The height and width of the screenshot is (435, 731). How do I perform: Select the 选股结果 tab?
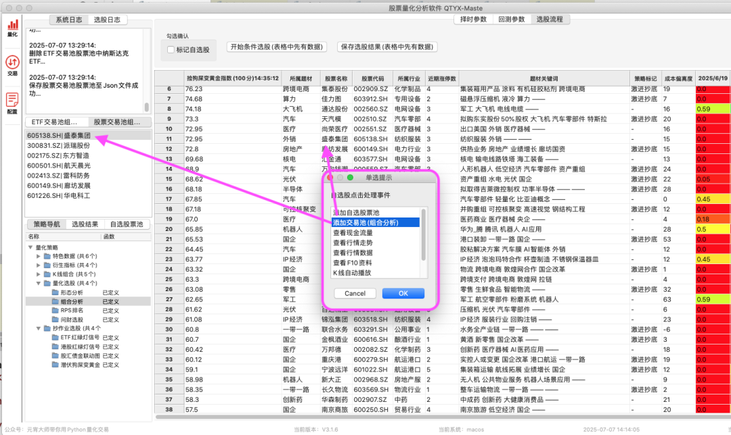click(85, 224)
